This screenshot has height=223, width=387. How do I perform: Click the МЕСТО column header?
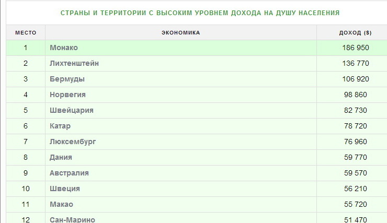[x=26, y=32]
